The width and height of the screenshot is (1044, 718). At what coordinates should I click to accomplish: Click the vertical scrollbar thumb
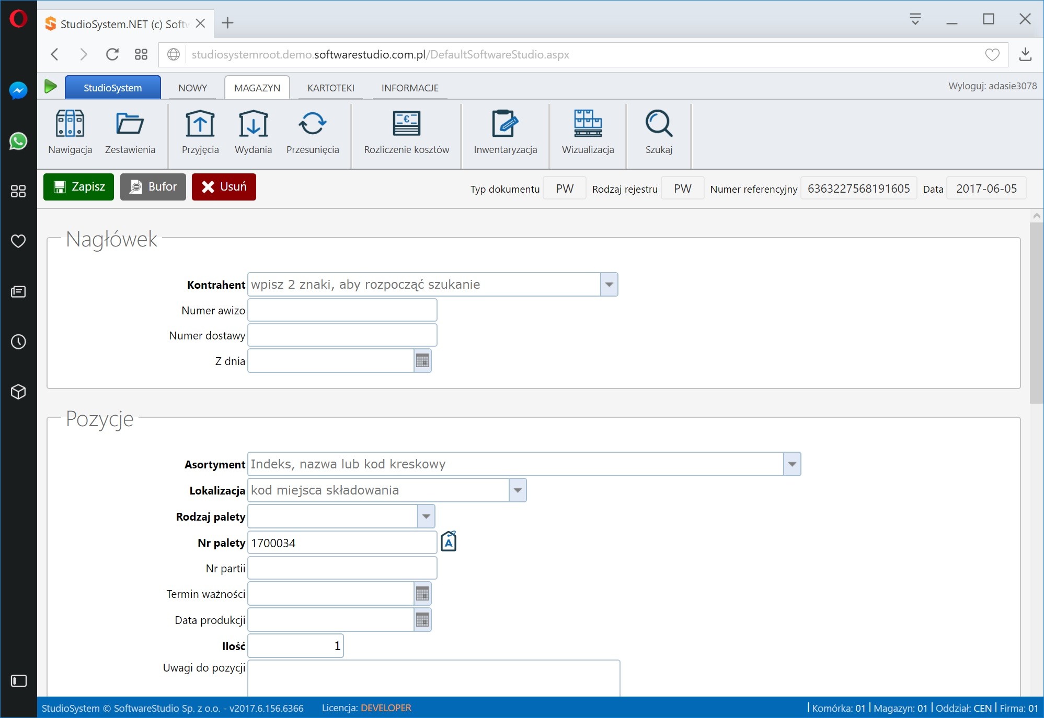[x=1036, y=312]
